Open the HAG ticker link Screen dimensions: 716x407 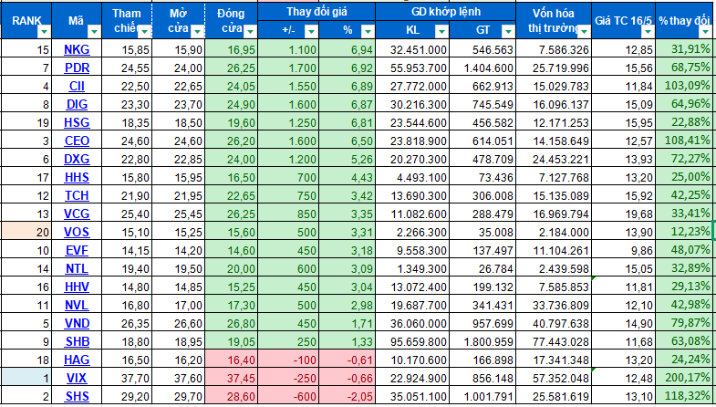[x=77, y=360]
